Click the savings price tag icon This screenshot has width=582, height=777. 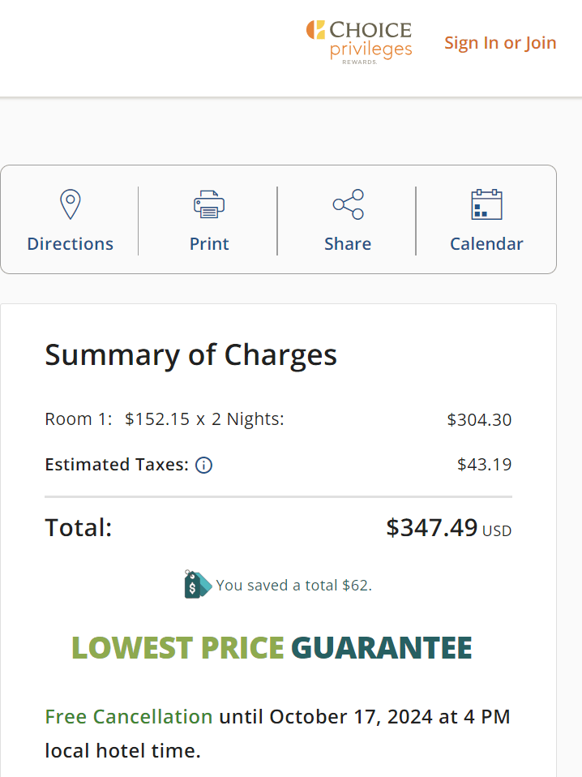pyautogui.click(x=198, y=584)
